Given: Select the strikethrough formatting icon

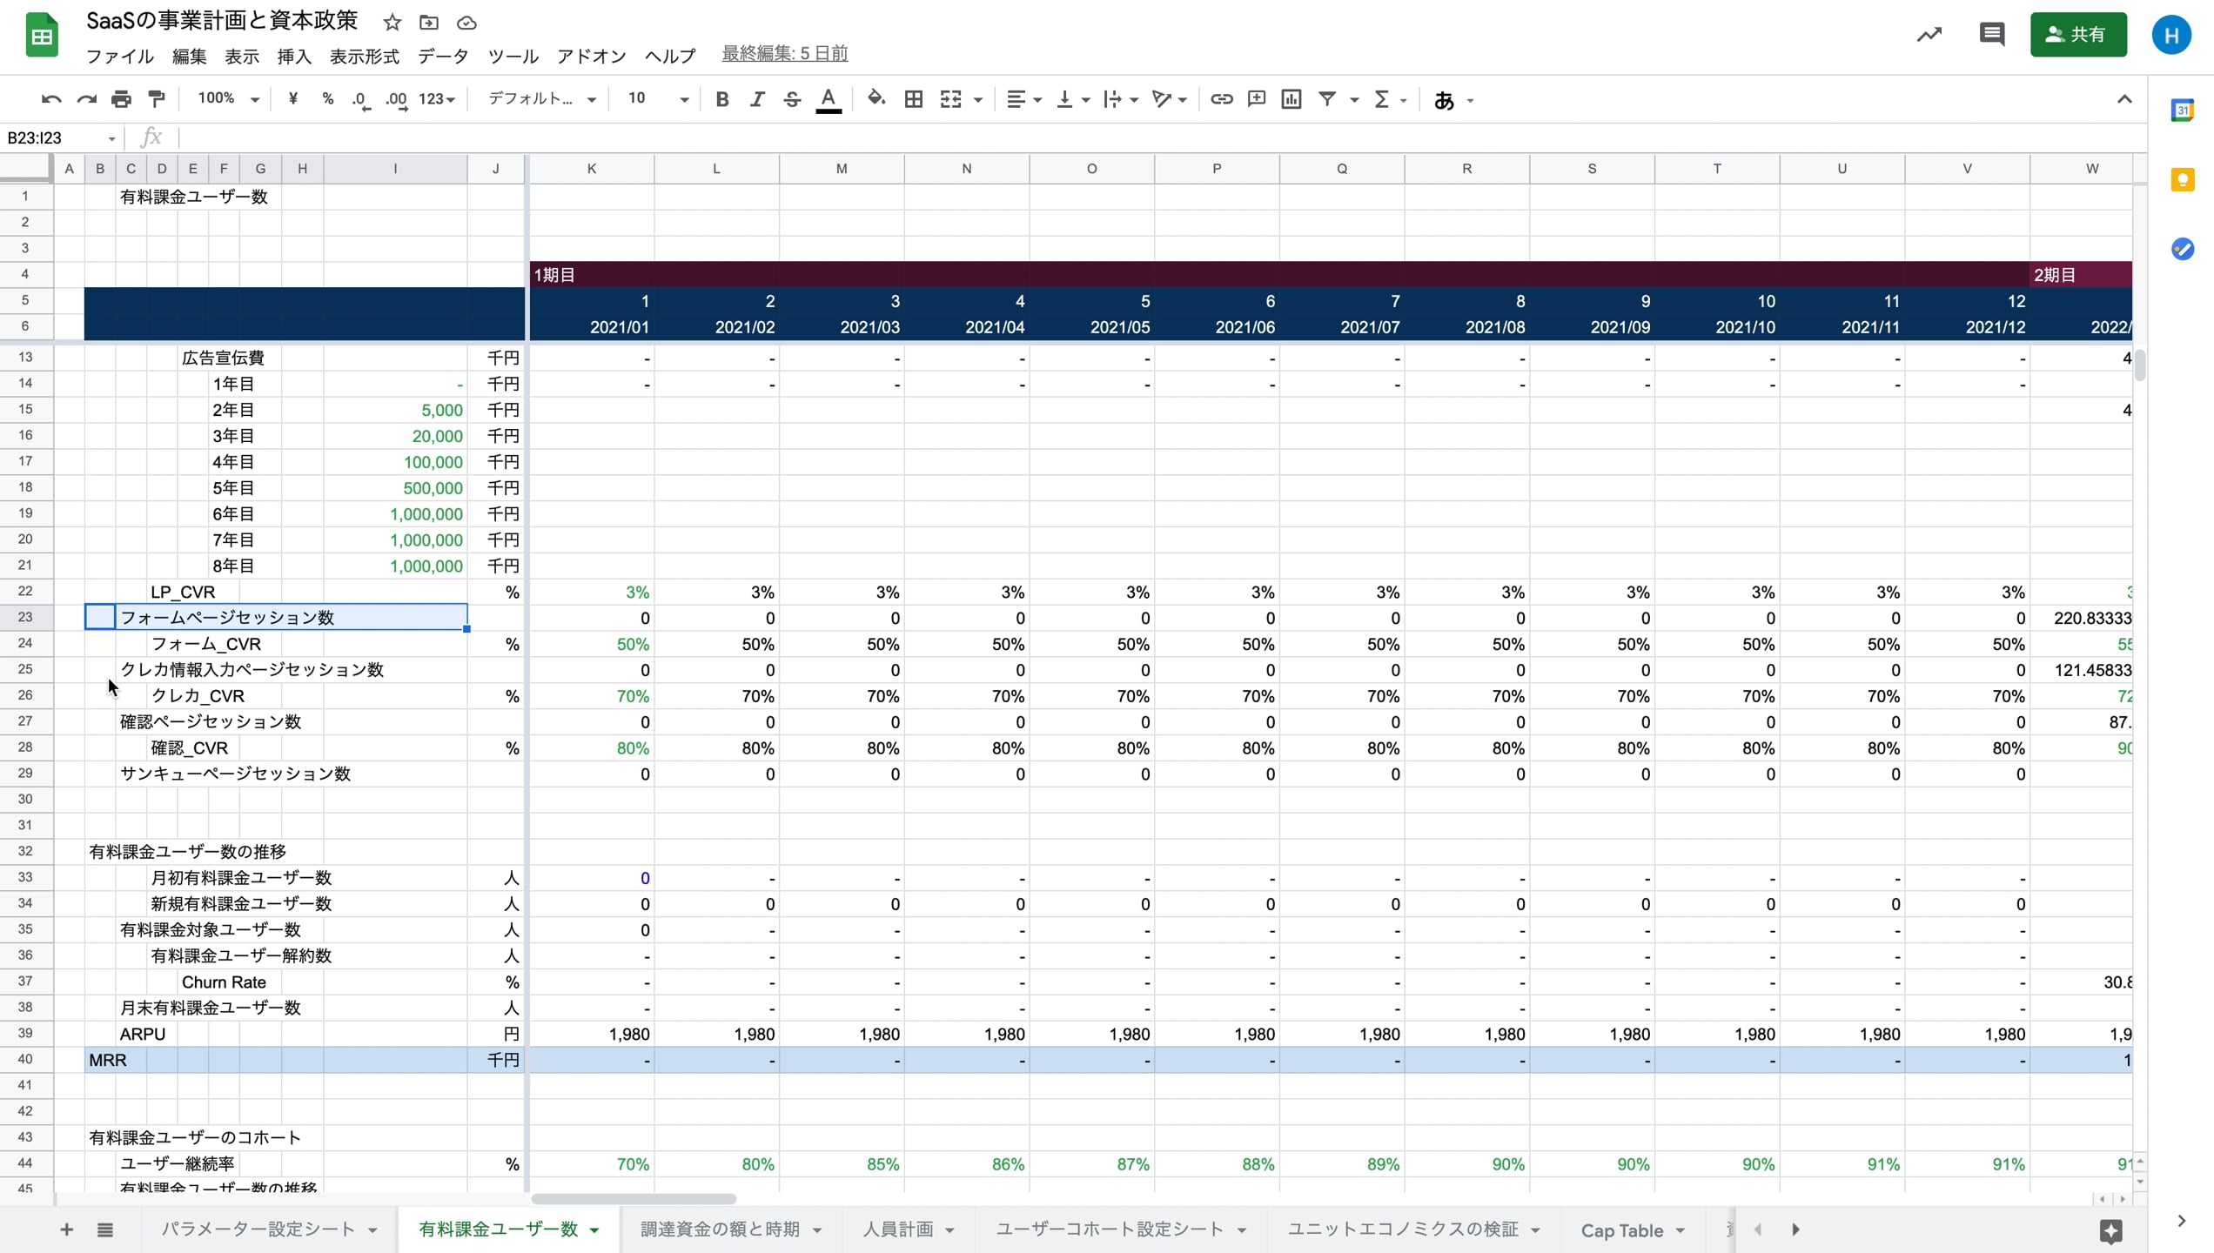Looking at the screenshot, I should click(791, 99).
